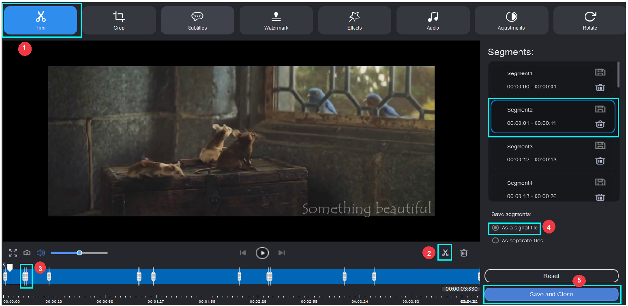This screenshot has width=628, height=306.
Task: Click the 00:00:12 00:00:13 time range
Action: [x=532, y=160]
